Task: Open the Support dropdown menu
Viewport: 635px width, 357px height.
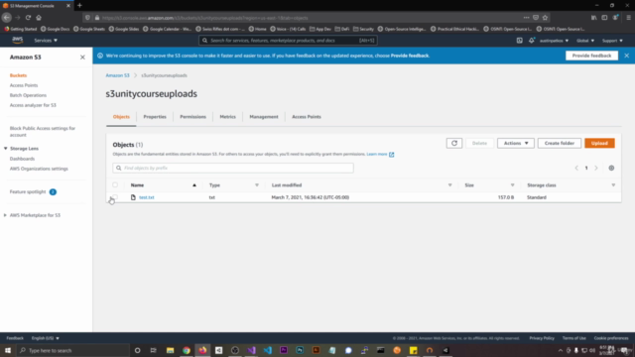Action: pyautogui.click(x=612, y=41)
